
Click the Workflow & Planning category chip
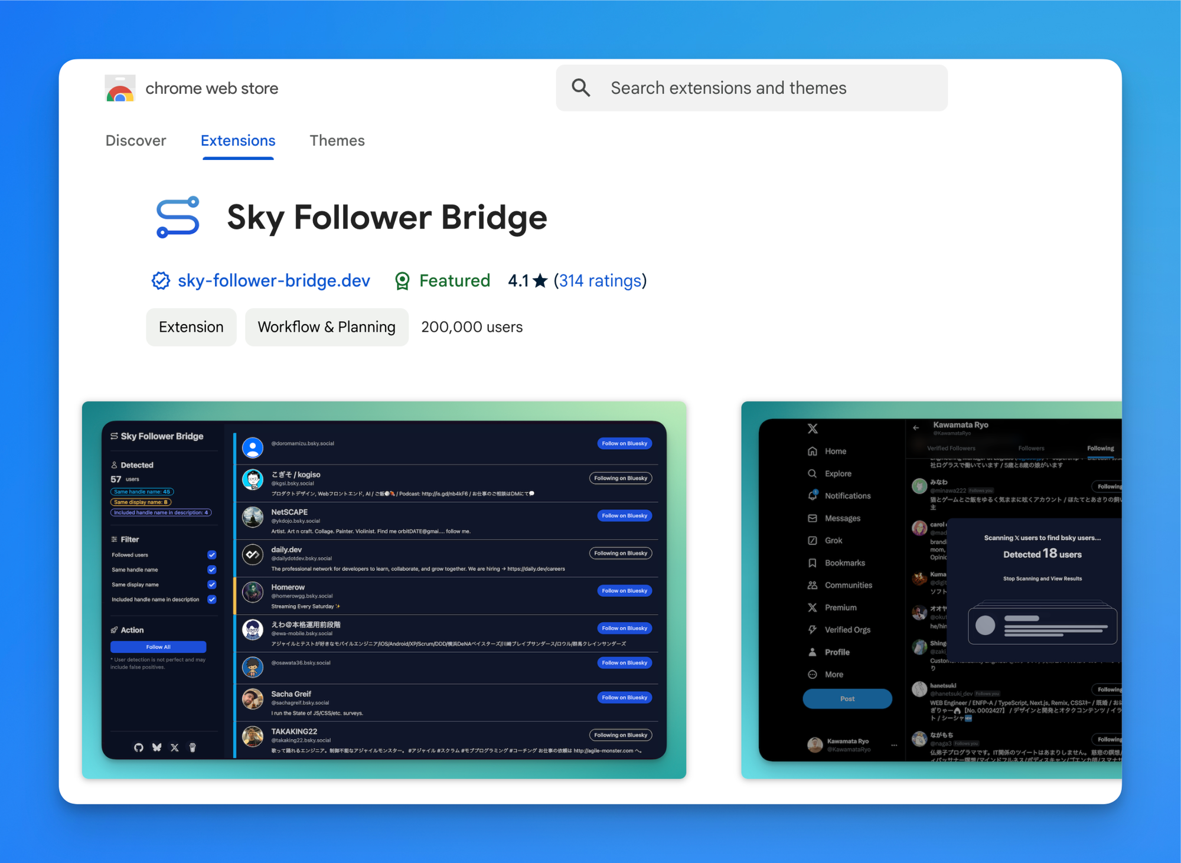(327, 327)
